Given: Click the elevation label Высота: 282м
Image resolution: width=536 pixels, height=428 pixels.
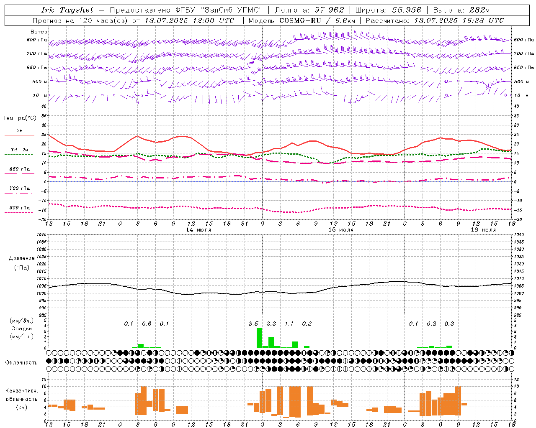Looking at the screenshot, I should 461,10.
